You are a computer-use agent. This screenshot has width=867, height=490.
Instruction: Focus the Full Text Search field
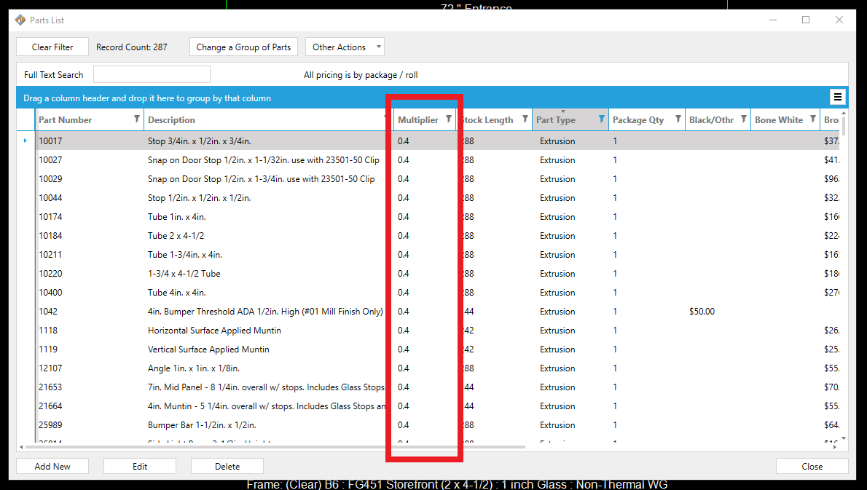tap(152, 74)
